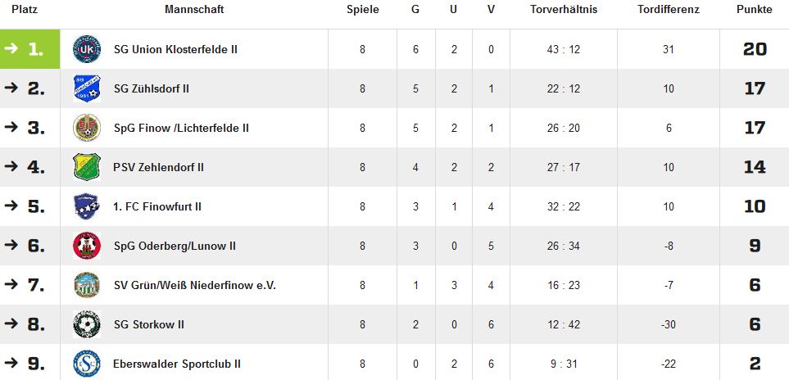Open the SG Zühlsdorf II team link
This screenshot has width=789, height=380.
tap(152, 88)
